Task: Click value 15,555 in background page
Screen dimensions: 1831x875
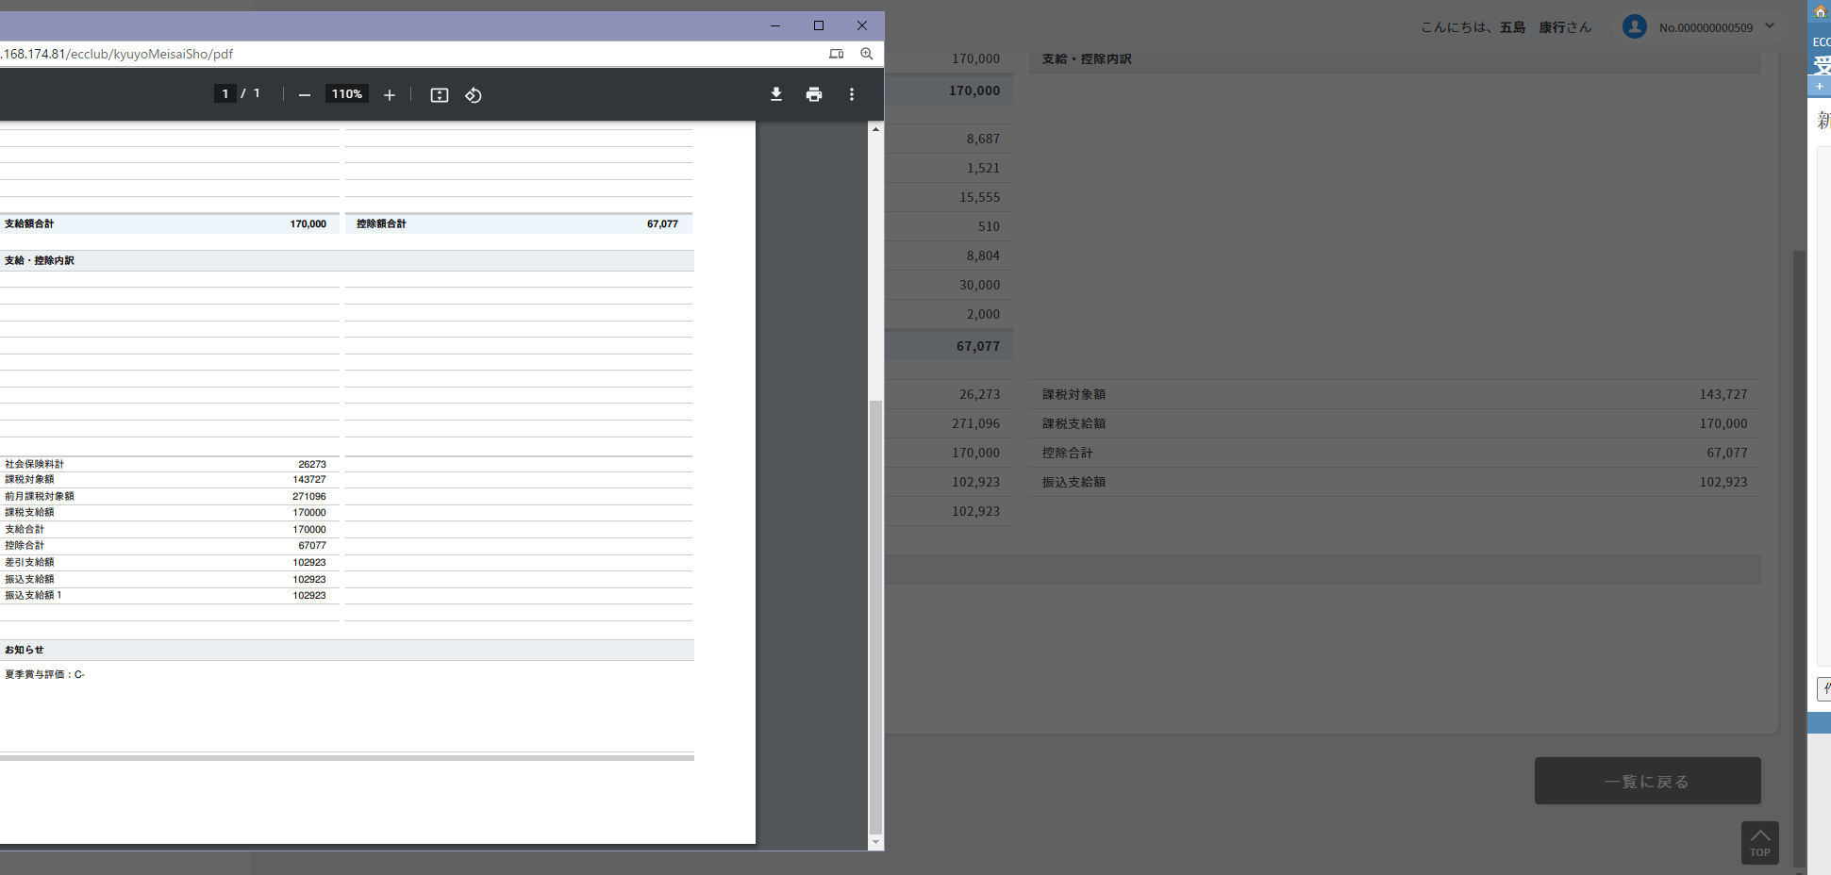Action: click(979, 197)
